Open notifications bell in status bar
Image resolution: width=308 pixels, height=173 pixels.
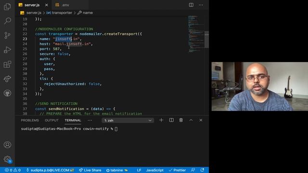click(x=202, y=170)
